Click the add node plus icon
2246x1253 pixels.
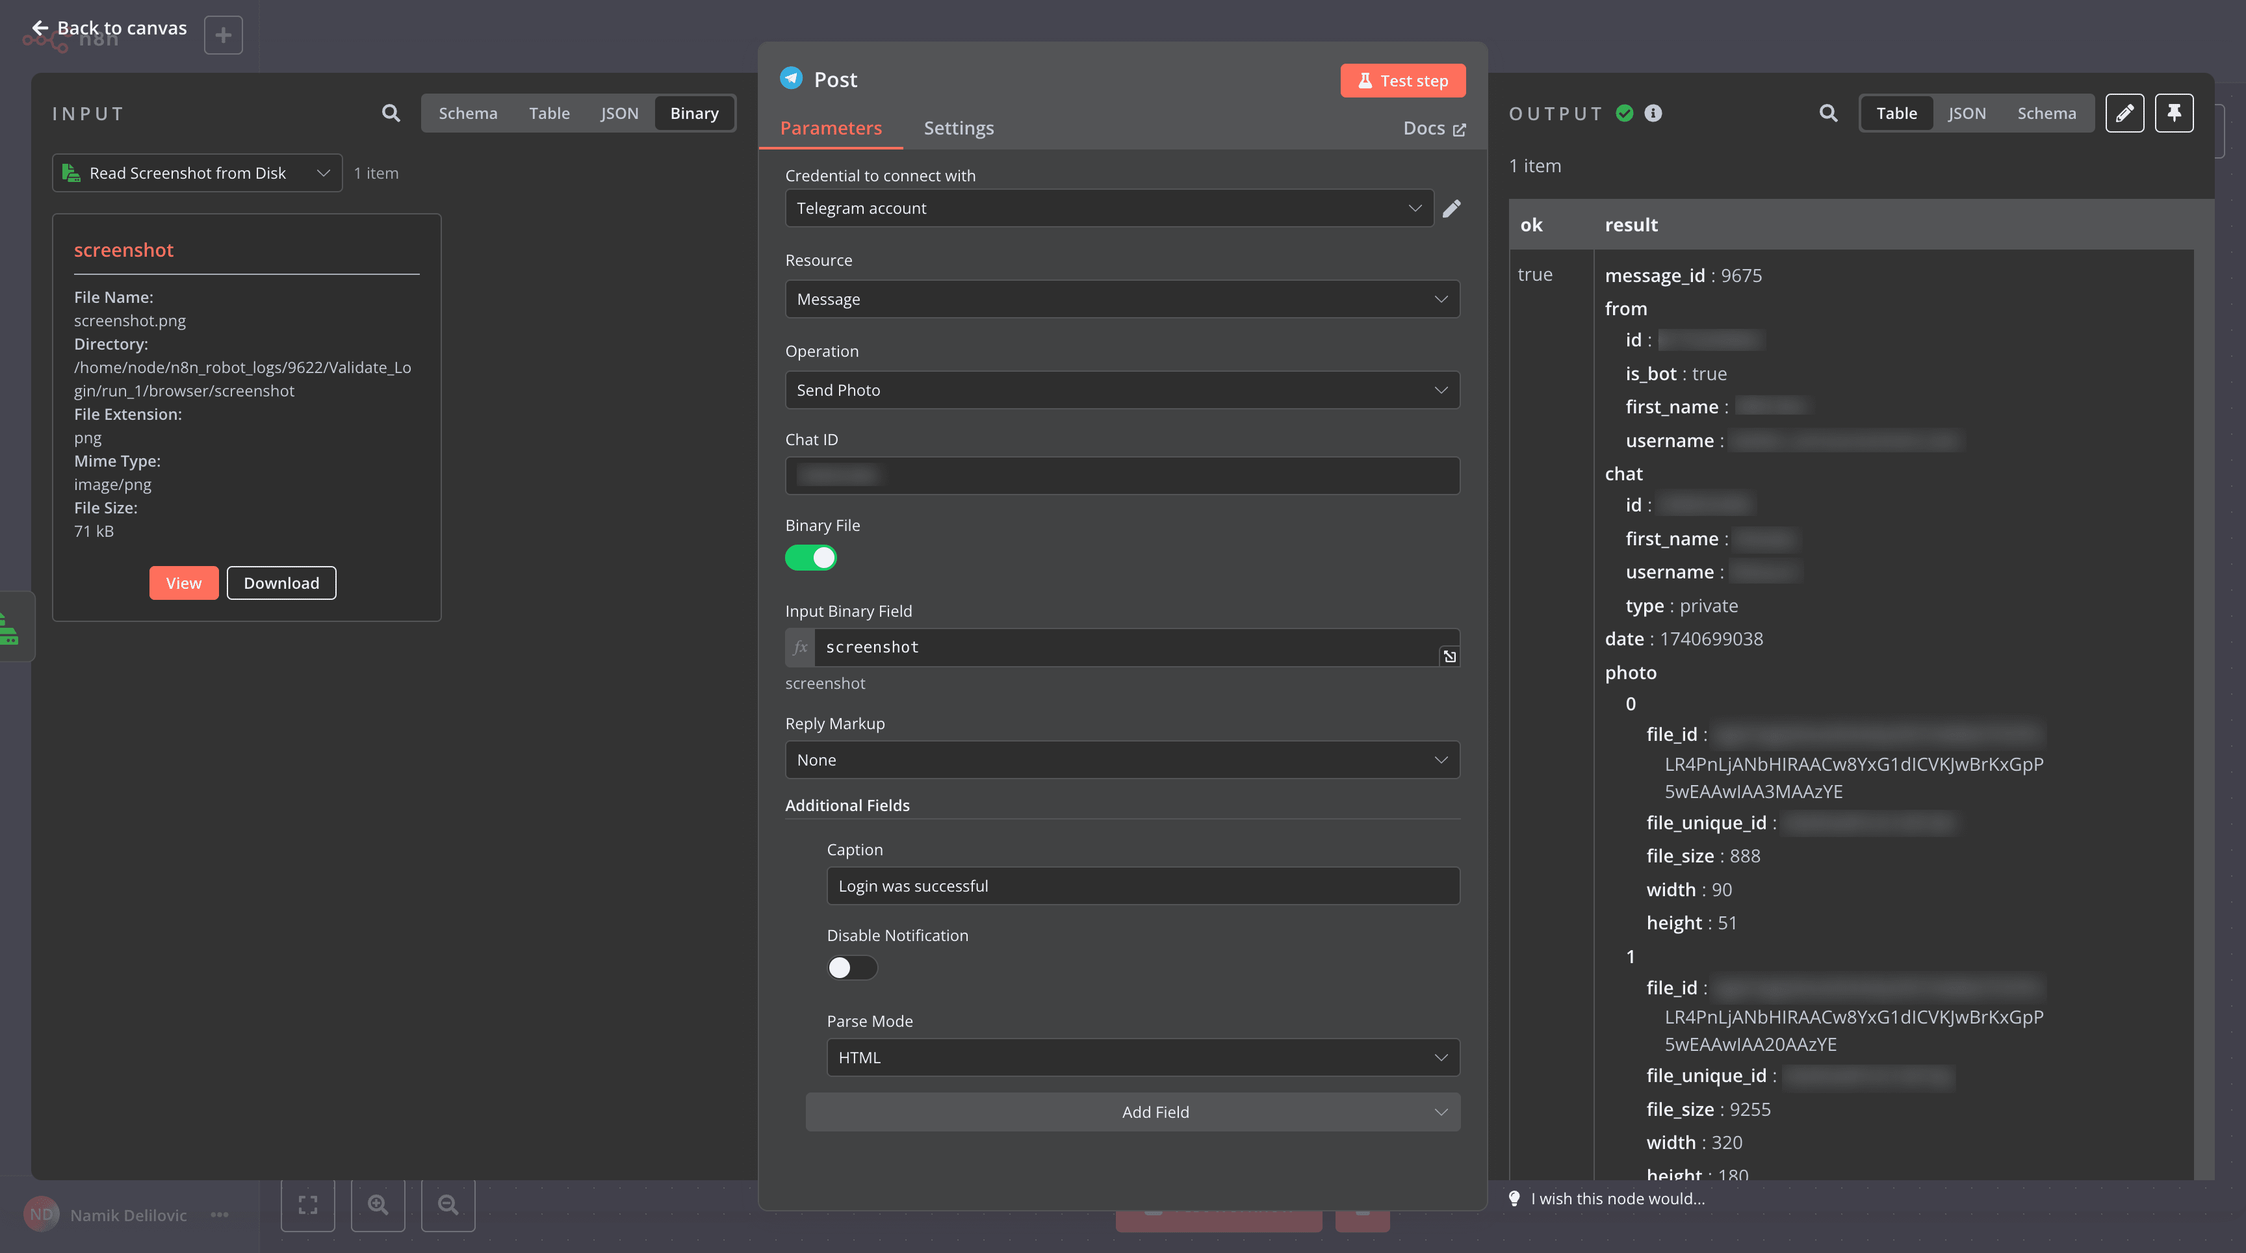pyautogui.click(x=223, y=35)
